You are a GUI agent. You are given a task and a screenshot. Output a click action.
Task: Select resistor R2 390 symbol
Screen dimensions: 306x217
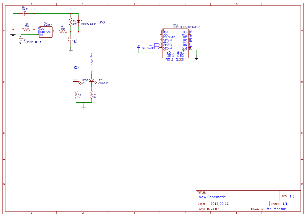coord(26,29)
